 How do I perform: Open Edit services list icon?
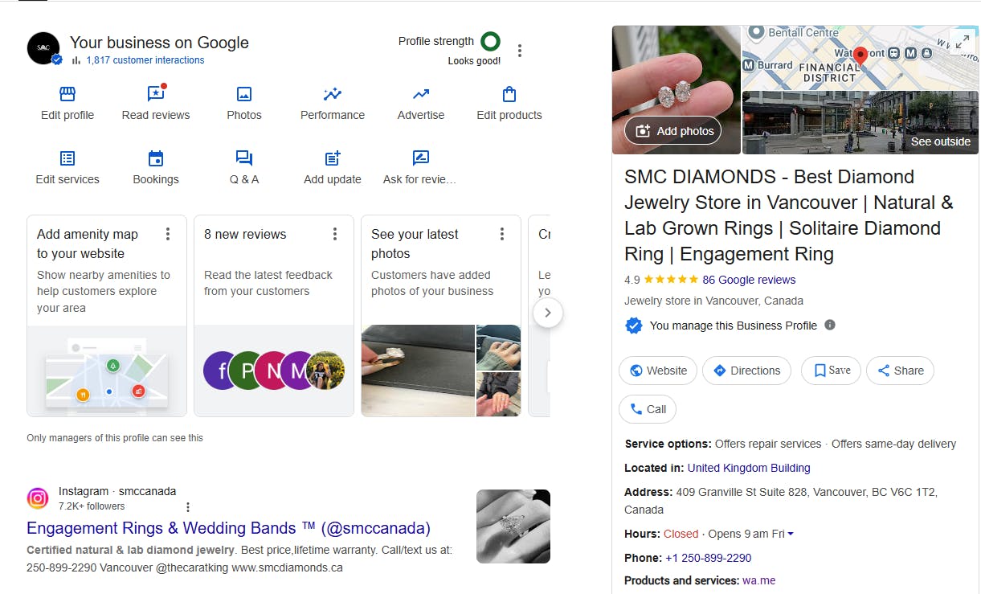point(67,158)
